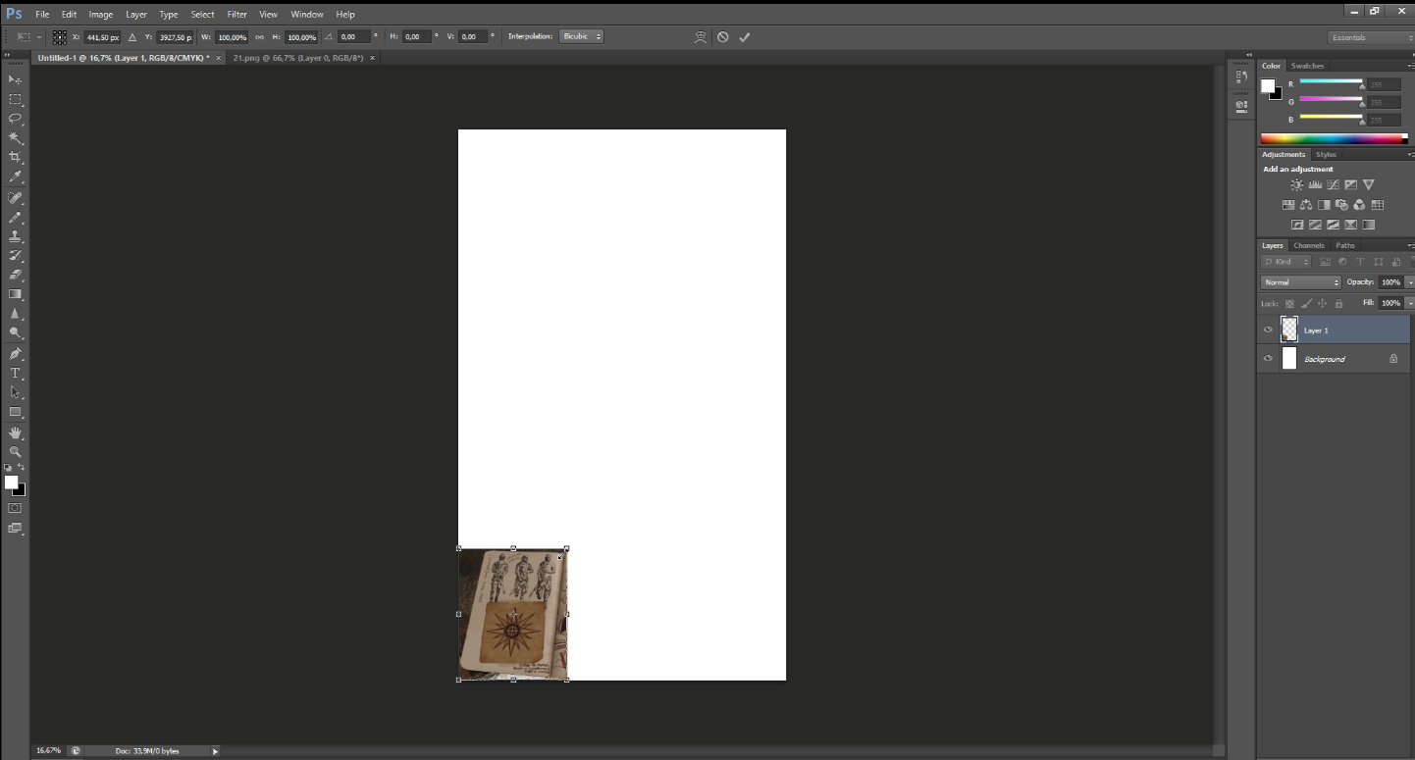Open the Fill slider dropdown arrow
The image size is (1415, 760).
[x=1409, y=304]
